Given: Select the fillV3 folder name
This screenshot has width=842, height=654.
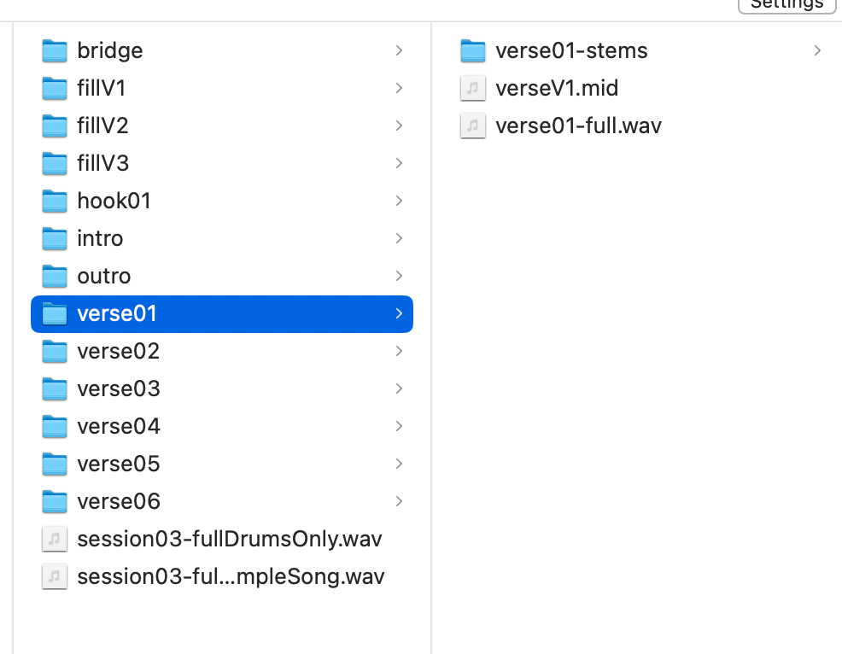Looking at the screenshot, I should pyautogui.click(x=103, y=164).
